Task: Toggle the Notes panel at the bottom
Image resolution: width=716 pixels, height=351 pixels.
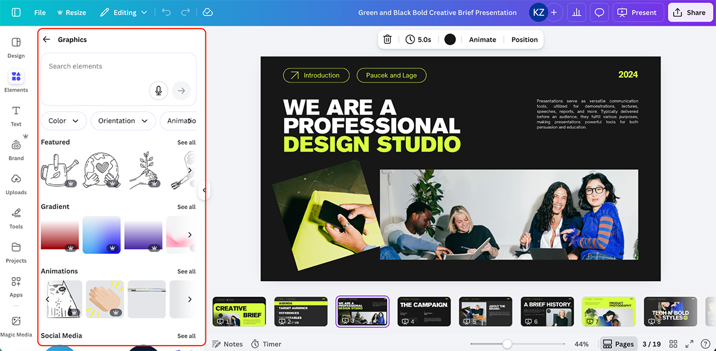Action: [x=227, y=344]
